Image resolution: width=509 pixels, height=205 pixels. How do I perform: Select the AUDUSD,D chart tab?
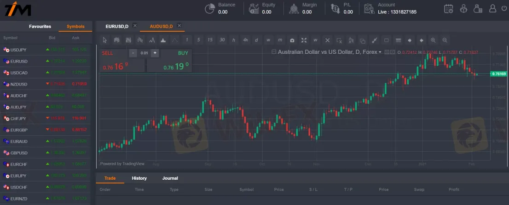[x=162, y=26]
